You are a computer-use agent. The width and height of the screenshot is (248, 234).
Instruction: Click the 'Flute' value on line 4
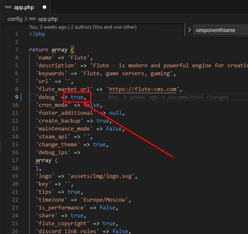click(x=79, y=58)
